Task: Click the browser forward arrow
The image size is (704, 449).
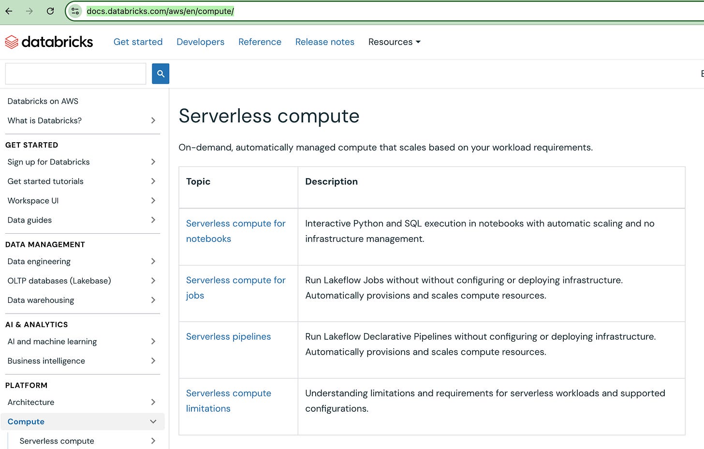Action: pos(29,11)
